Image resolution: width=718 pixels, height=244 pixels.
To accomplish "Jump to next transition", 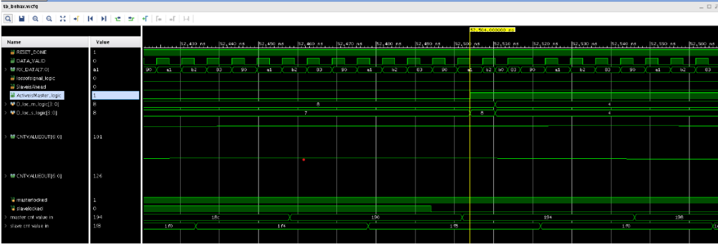I will click(x=132, y=19).
